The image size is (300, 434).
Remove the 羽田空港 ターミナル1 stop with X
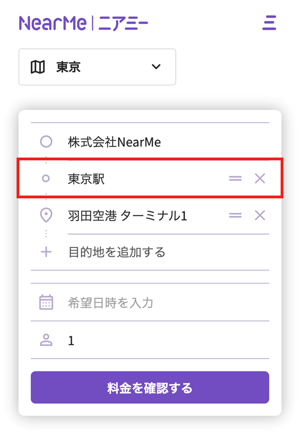click(260, 215)
